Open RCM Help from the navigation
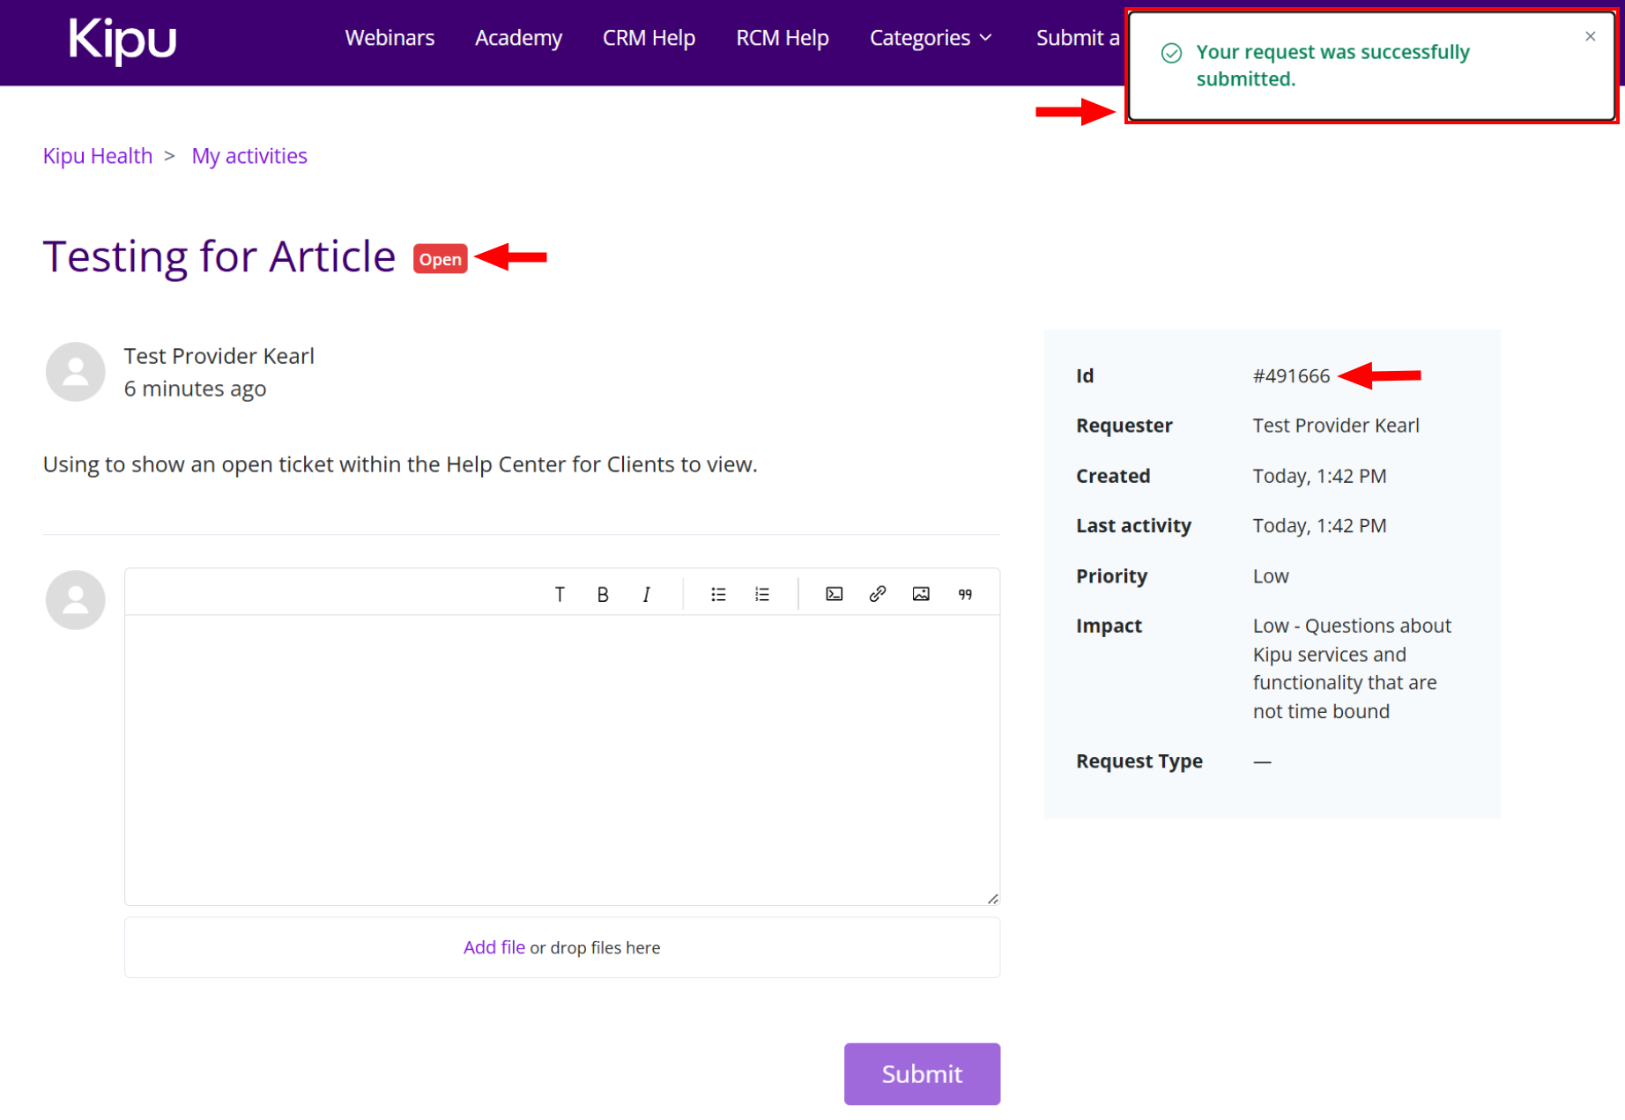The height and width of the screenshot is (1120, 1625). [x=782, y=38]
